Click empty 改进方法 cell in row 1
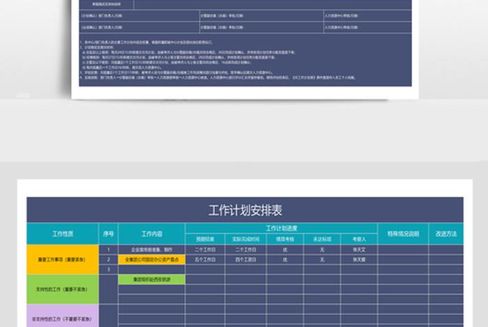Screen dimensions: 488x327 pyautogui.click(x=446, y=249)
